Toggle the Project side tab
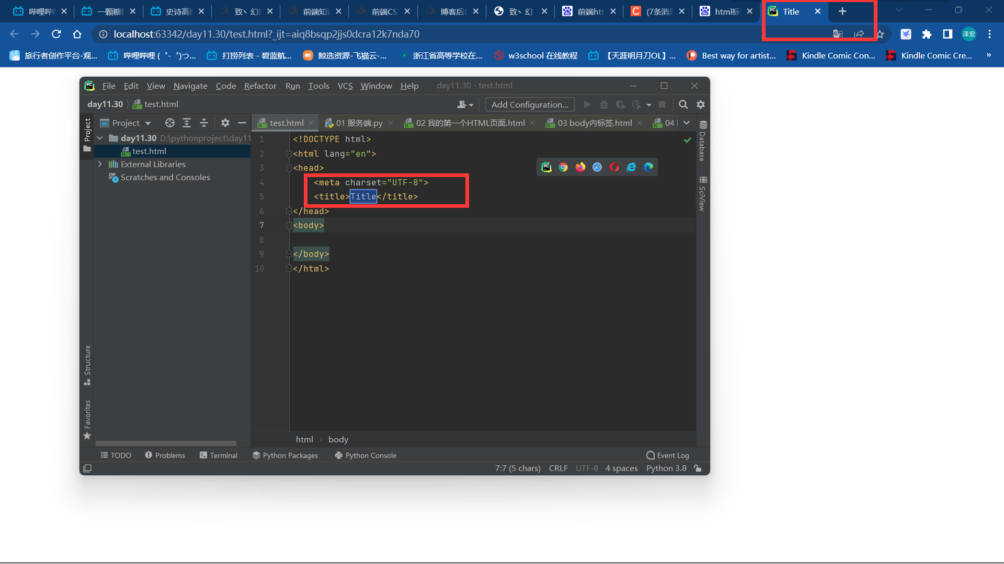The image size is (1004, 564). pos(87,135)
